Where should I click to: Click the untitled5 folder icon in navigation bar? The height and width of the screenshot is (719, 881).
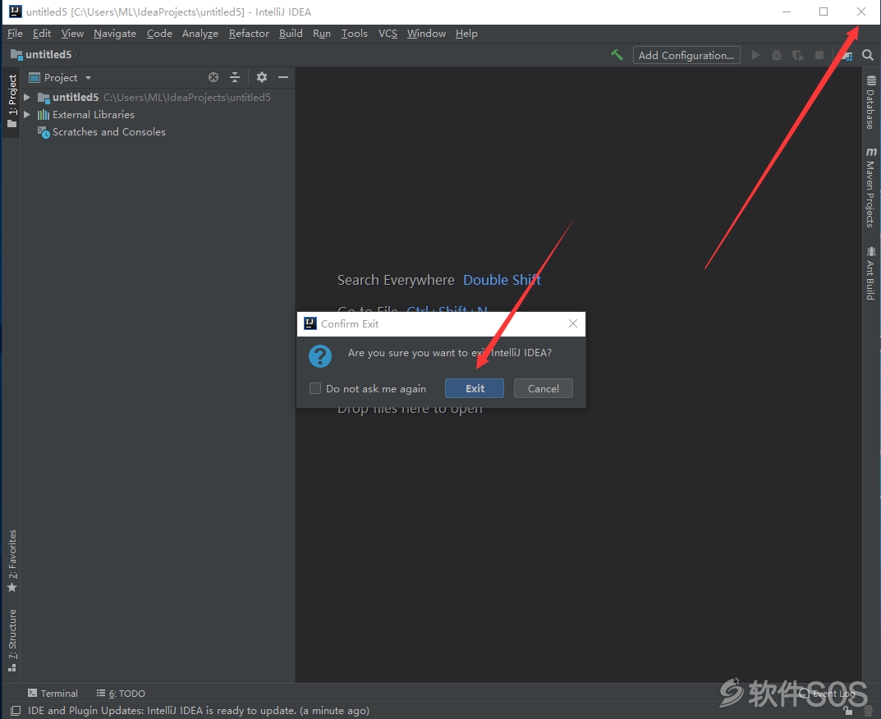click(16, 54)
